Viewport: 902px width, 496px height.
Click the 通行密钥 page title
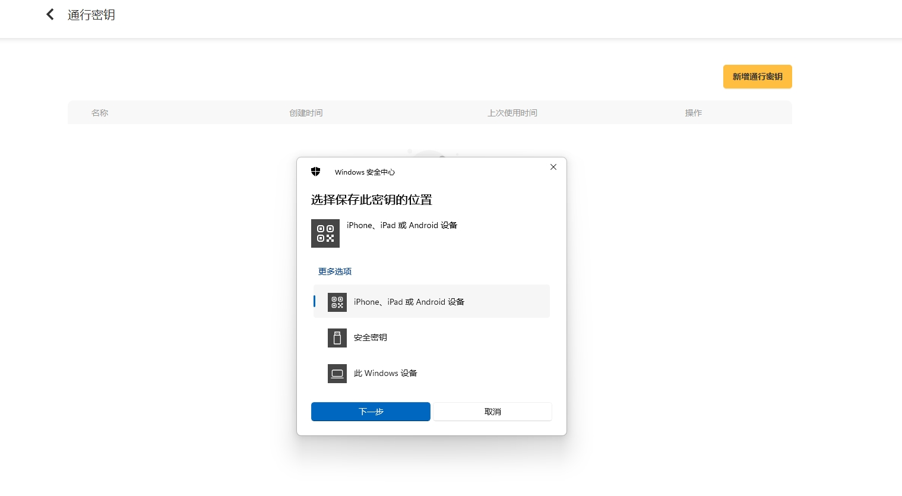91,15
